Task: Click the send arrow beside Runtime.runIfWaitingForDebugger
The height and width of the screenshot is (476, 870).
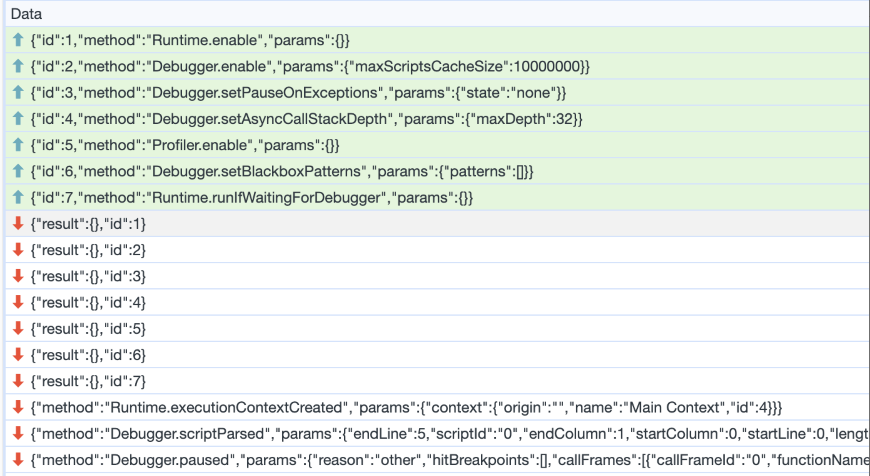Action: (x=18, y=197)
